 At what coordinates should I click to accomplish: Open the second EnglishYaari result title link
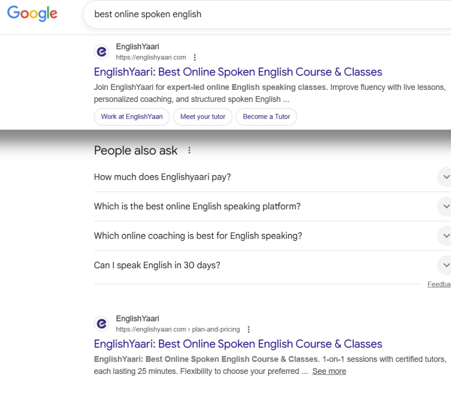(x=238, y=344)
